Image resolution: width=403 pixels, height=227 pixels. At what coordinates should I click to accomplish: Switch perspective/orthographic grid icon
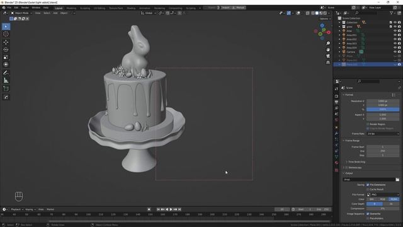(328, 62)
